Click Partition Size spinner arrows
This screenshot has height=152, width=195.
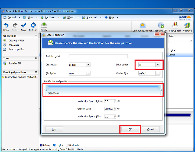tap(115, 109)
